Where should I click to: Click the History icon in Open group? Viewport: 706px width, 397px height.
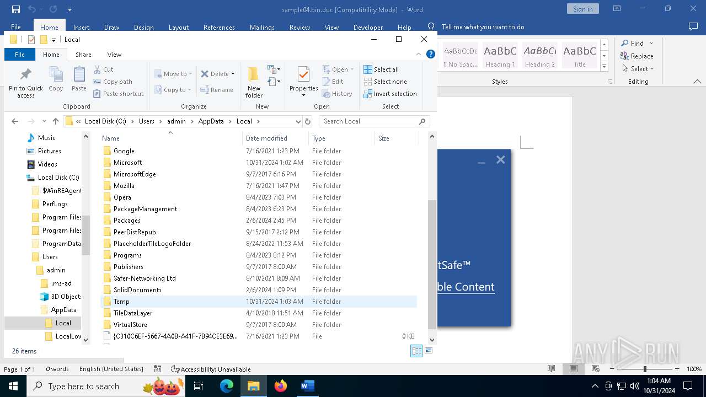click(326, 94)
